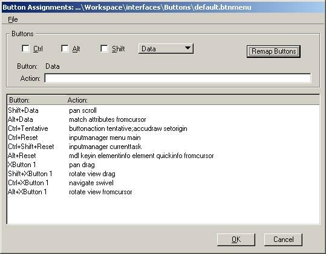Screen dimensions: 326x254
Task: Select the Ctrl+XButton 1 navigate swivel row
Action: pyautogui.click(x=163, y=183)
